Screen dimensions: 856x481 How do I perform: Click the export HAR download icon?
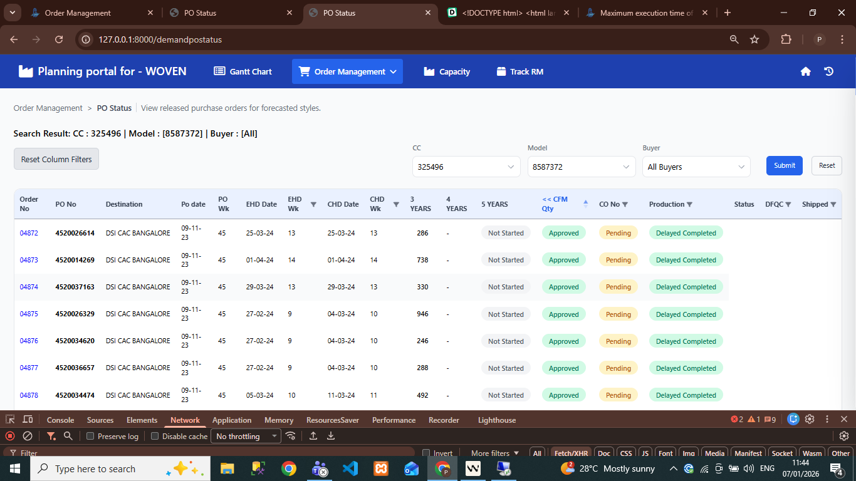click(x=331, y=436)
